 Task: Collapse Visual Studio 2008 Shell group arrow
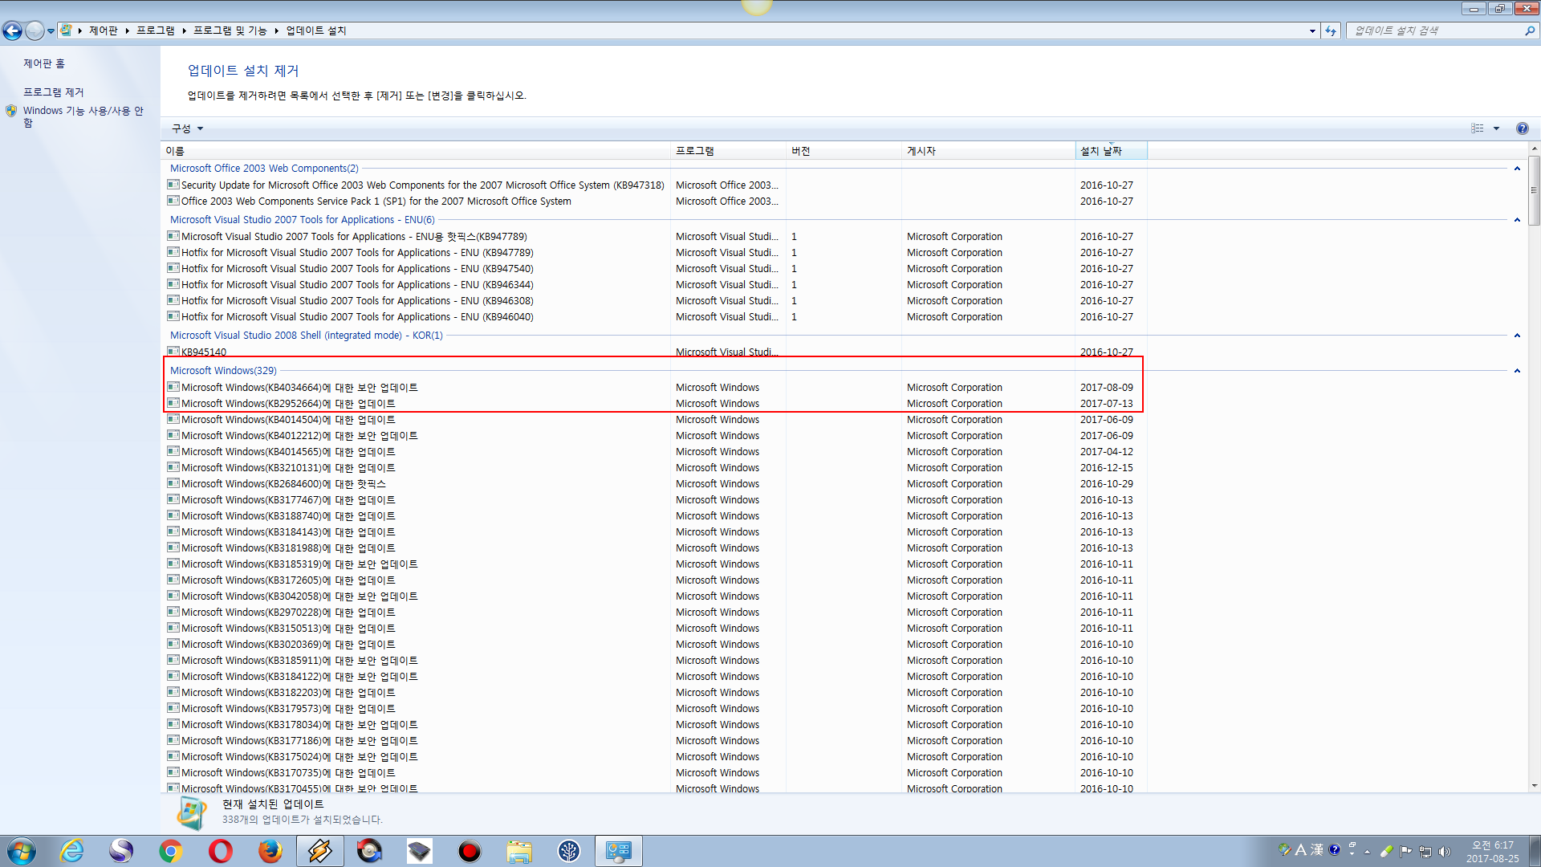click(x=1517, y=336)
